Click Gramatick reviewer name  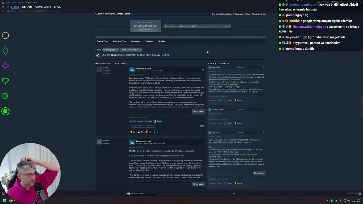point(216,67)
